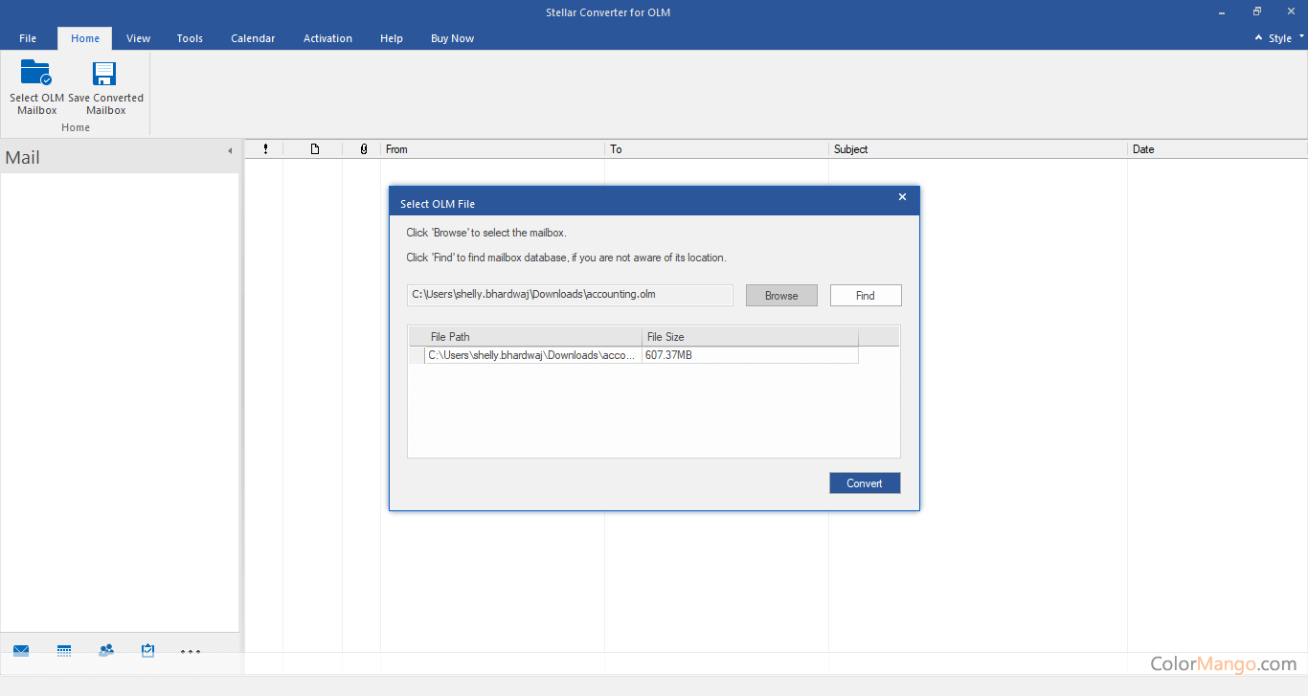The image size is (1308, 696).
Task: Open the Help tab
Action: pos(392,38)
